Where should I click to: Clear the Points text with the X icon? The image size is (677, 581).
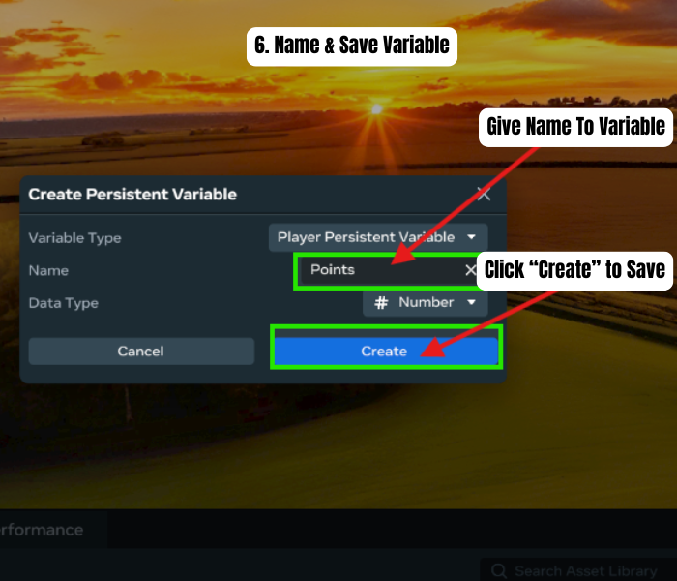click(471, 270)
